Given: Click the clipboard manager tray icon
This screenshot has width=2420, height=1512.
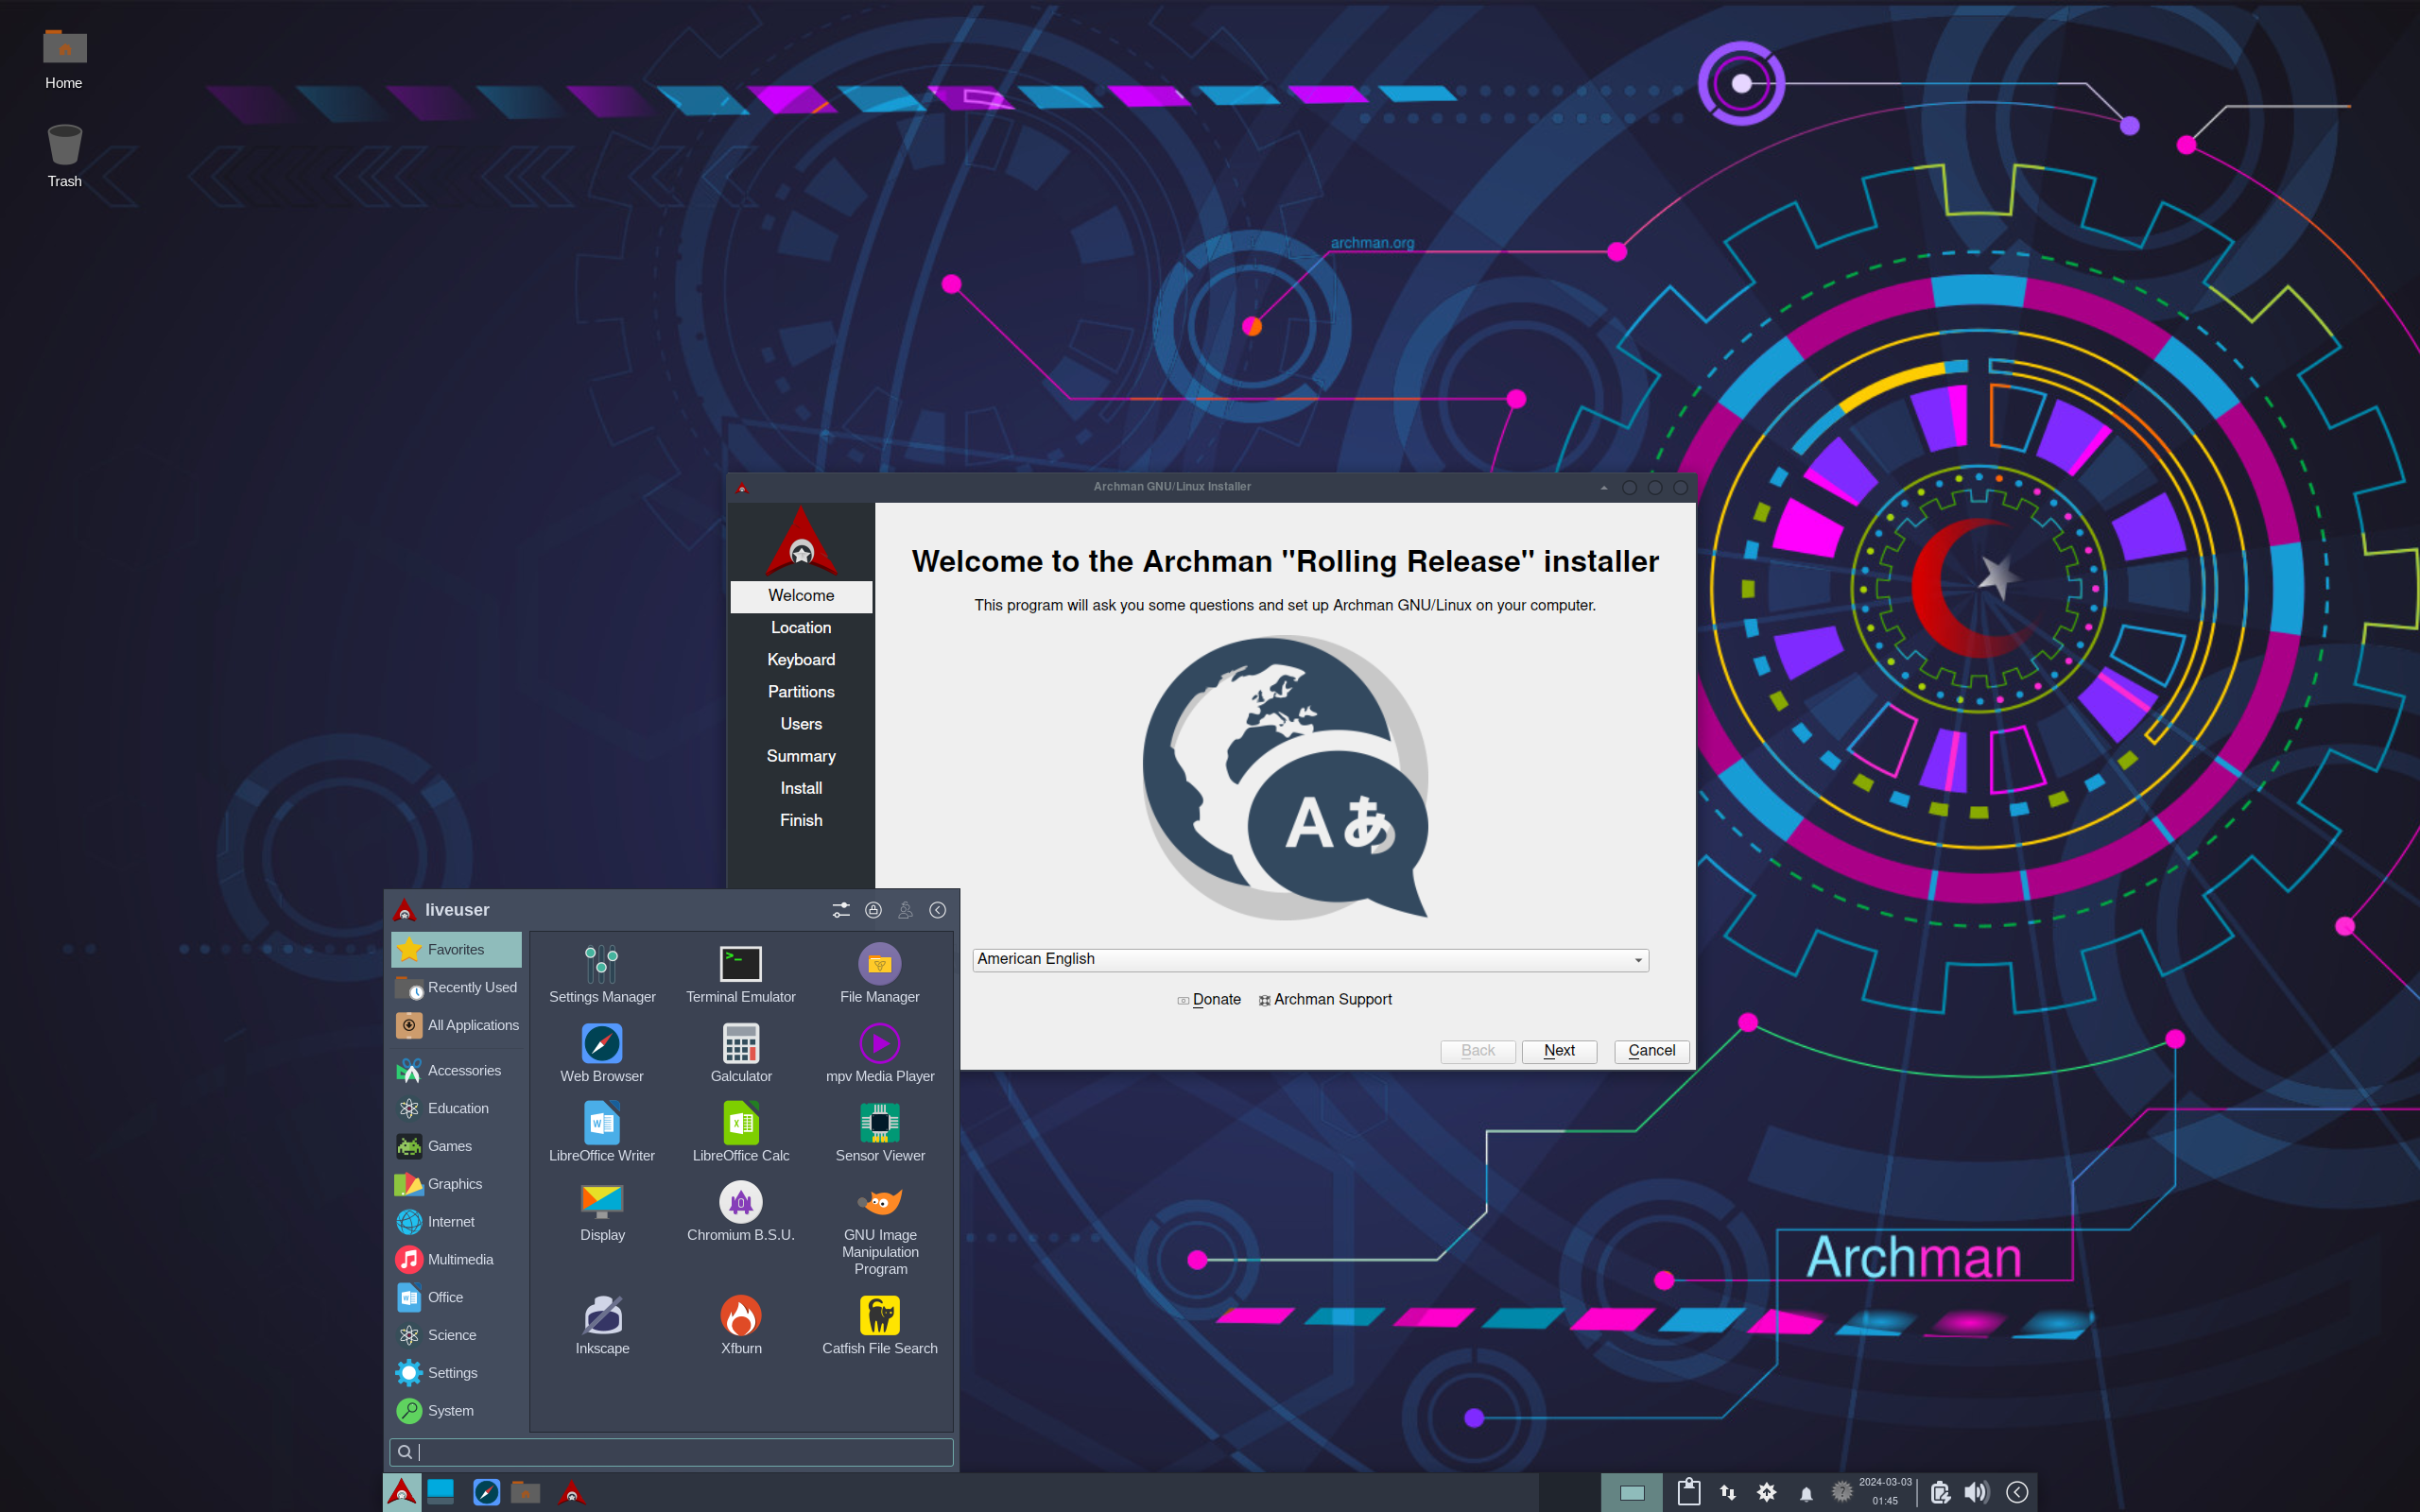Looking at the screenshot, I should 1689,1492.
